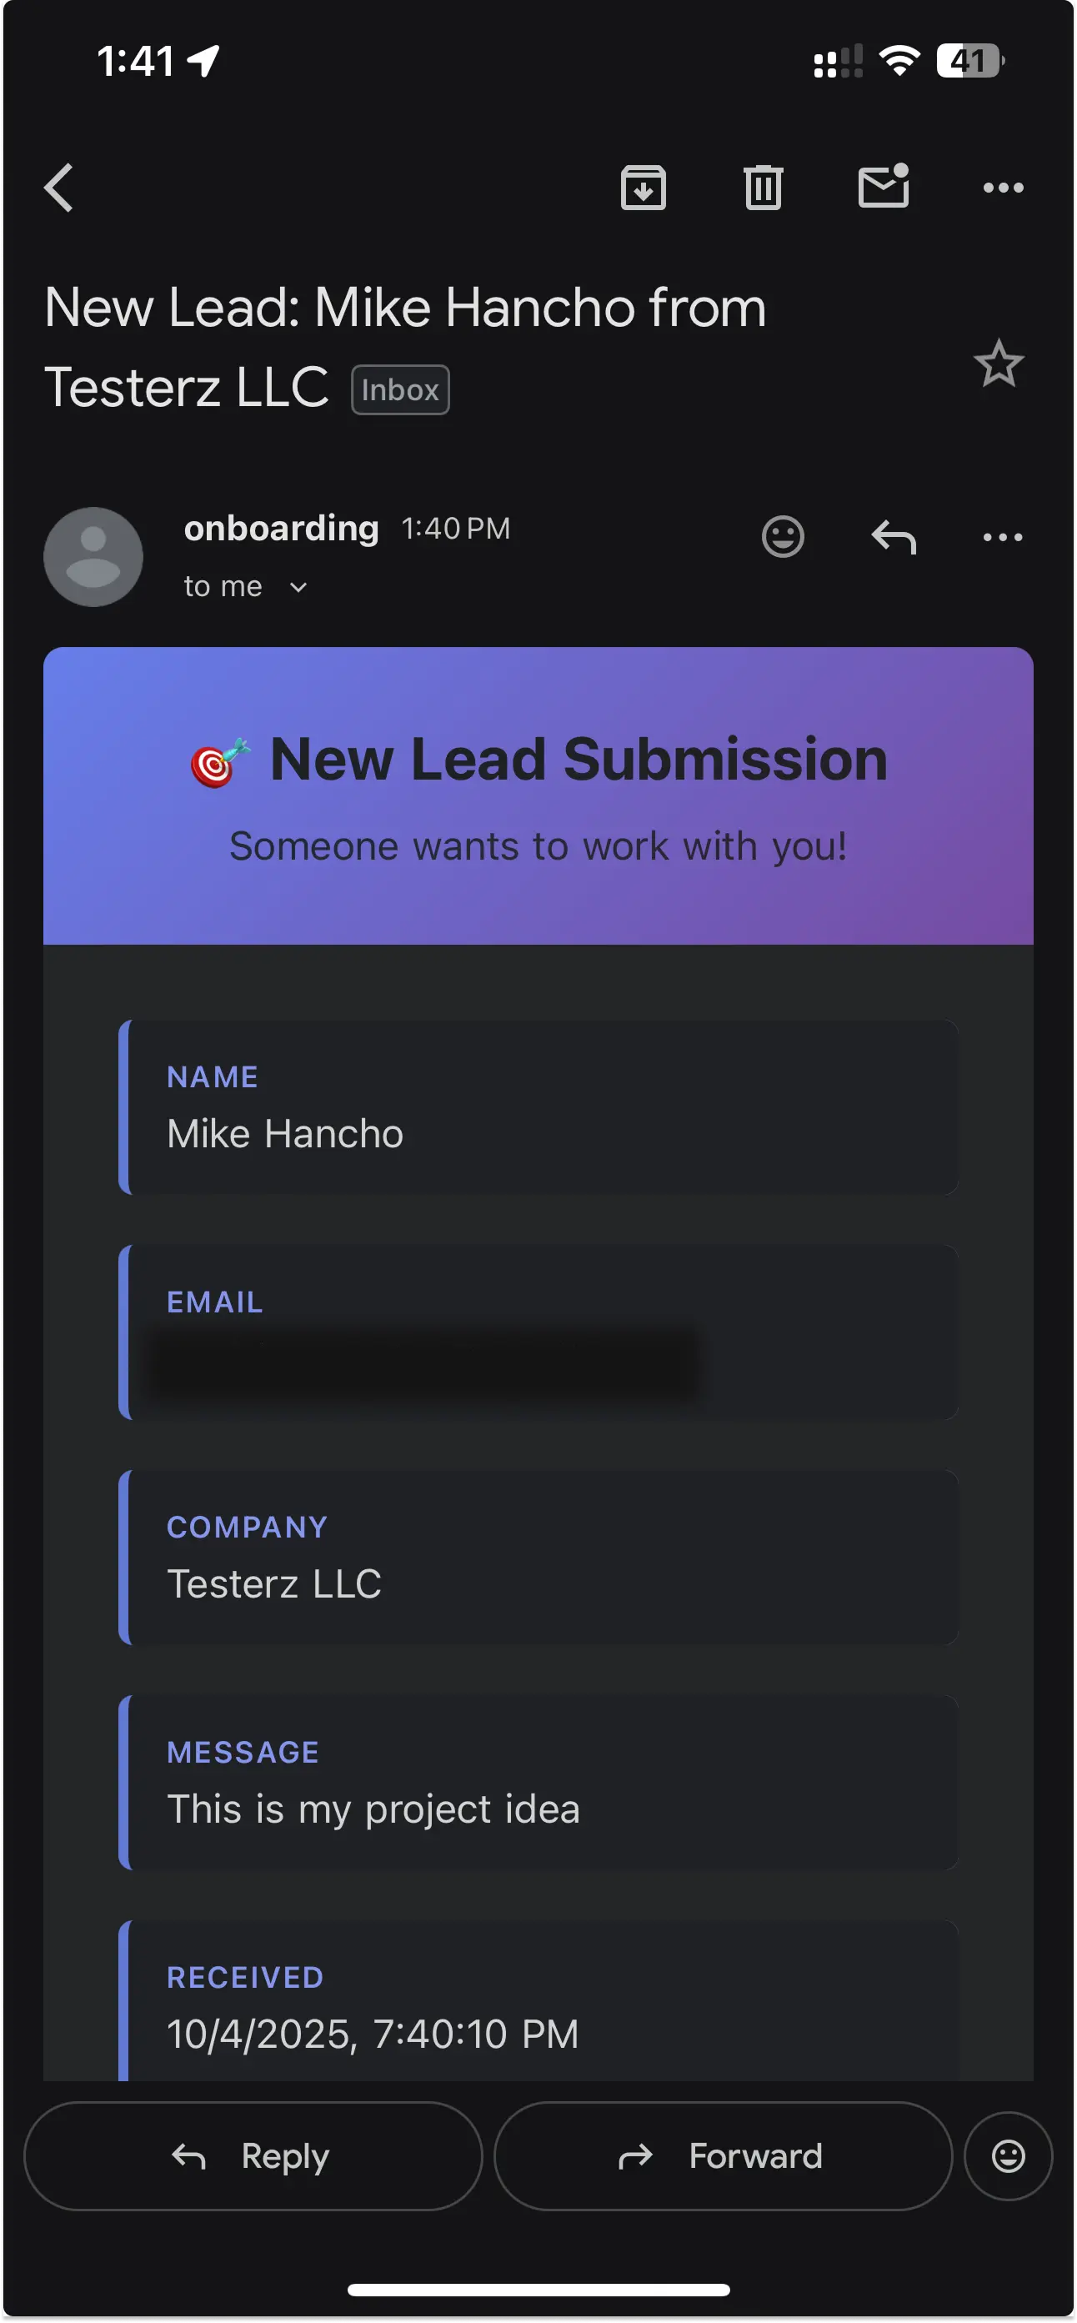
Task: Tap the reply arrow beside sender
Action: [893, 538]
